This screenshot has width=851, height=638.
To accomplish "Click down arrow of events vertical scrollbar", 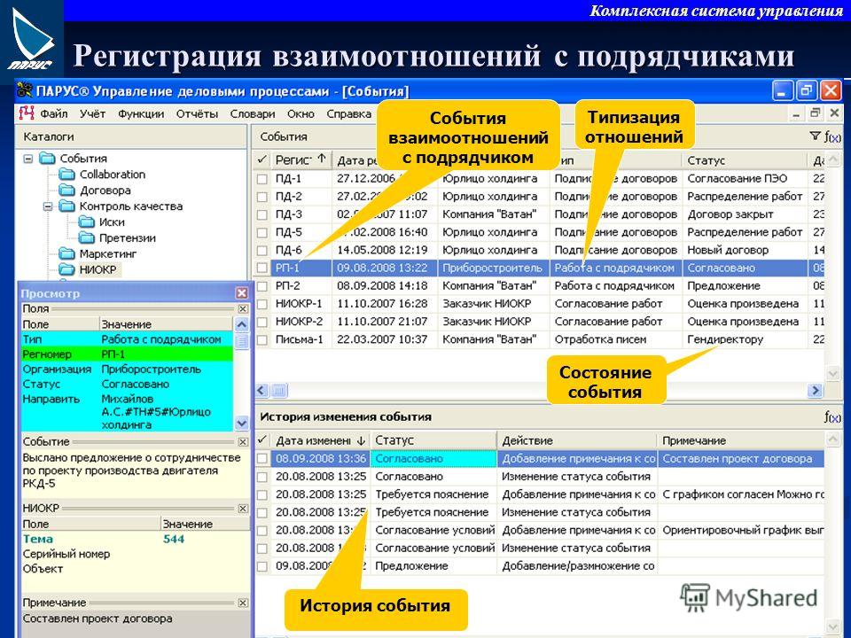I will 832,374.
